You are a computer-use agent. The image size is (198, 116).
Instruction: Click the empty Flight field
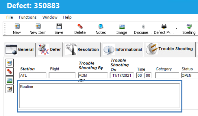click(x=62, y=75)
